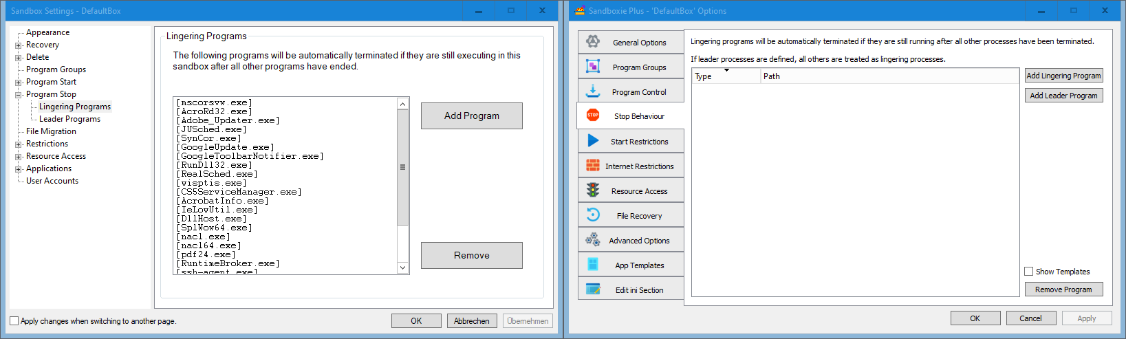Click the Program Control download icon
1126x339 pixels.
593,91
